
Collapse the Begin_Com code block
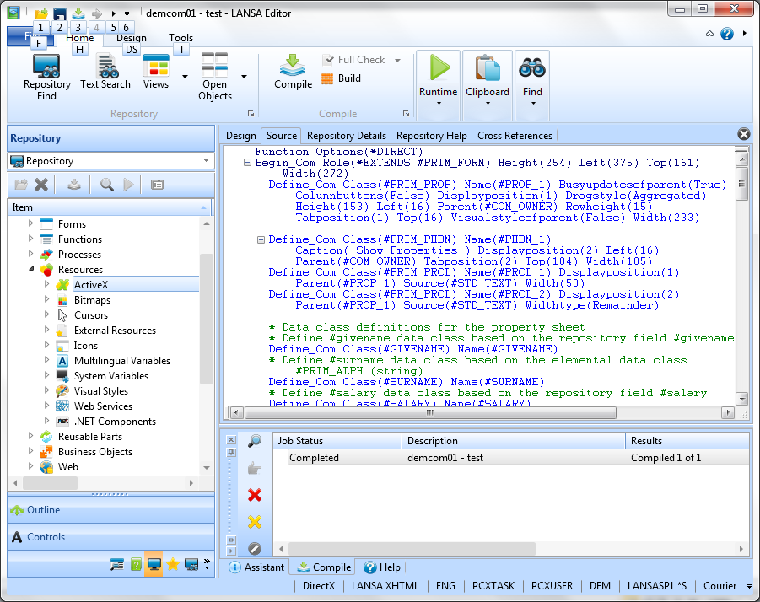(247, 163)
